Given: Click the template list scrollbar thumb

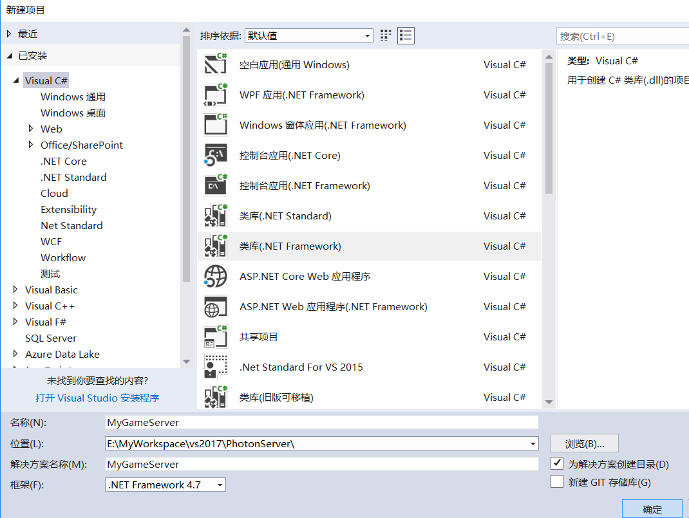Looking at the screenshot, I should (x=549, y=128).
